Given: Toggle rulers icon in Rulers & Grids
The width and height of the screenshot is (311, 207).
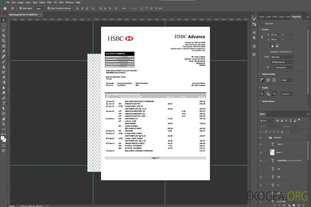Looking at the screenshot, I should click(262, 80).
